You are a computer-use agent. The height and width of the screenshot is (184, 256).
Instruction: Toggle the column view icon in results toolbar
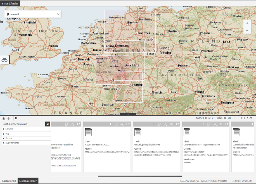point(16,118)
